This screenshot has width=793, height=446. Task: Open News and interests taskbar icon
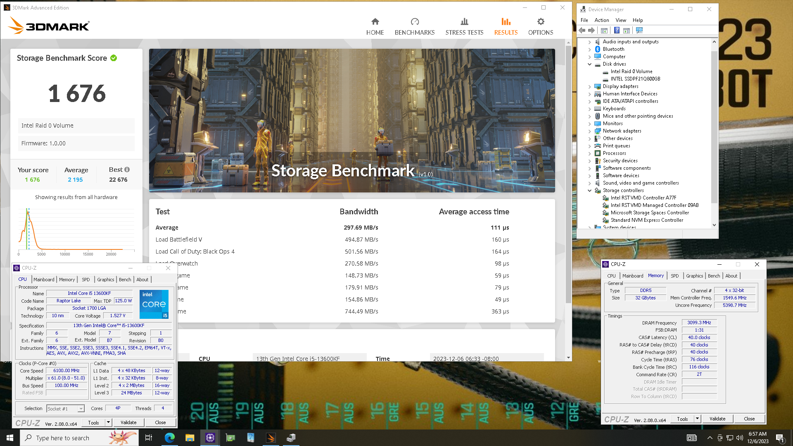(x=692, y=438)
